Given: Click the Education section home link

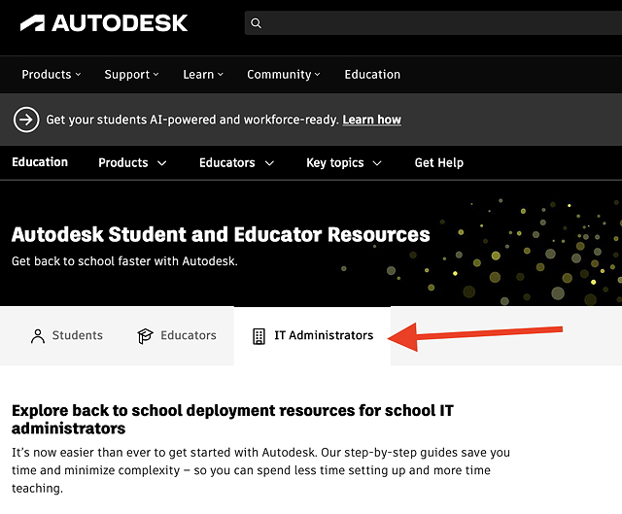Looking at the screenshot, I should tap(40, 162).
